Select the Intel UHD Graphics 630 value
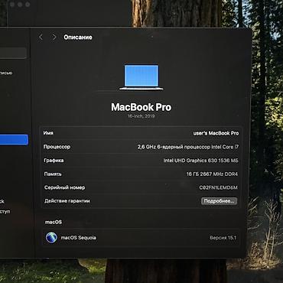The image size is (283, 283). click(201, 161)
